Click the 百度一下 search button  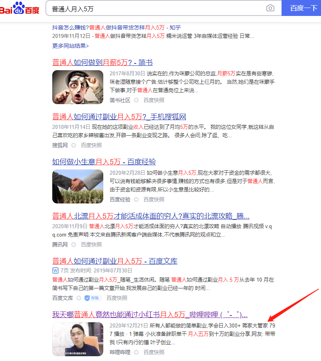click(x=301, y=8)
